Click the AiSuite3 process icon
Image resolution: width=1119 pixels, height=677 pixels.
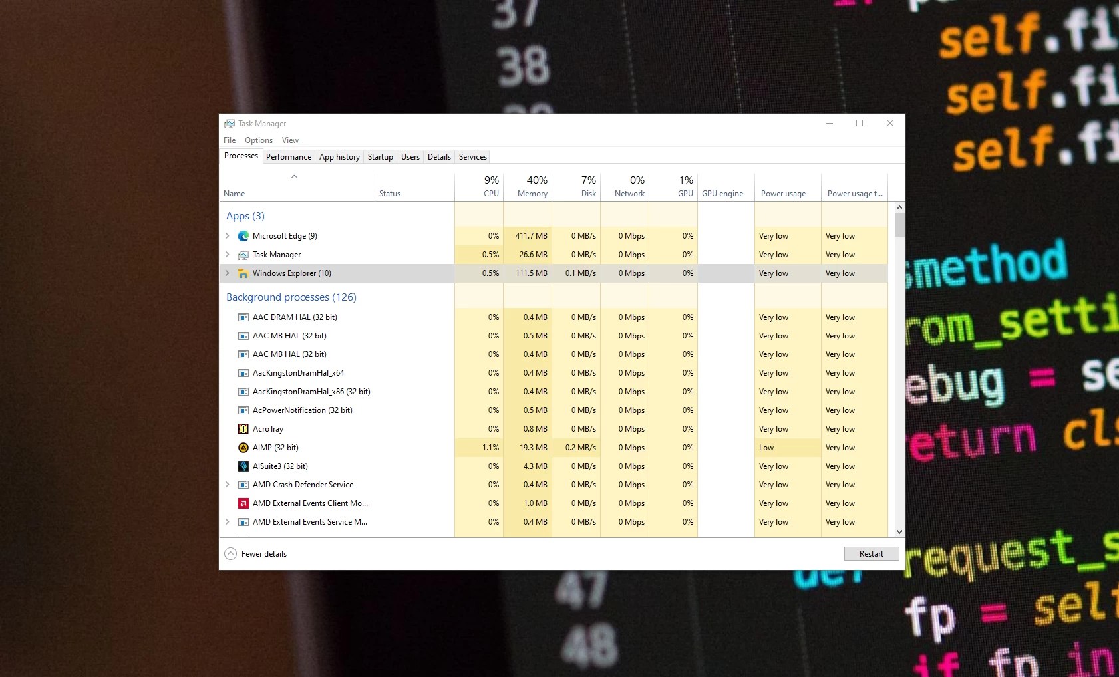click(x=243, y=466)
